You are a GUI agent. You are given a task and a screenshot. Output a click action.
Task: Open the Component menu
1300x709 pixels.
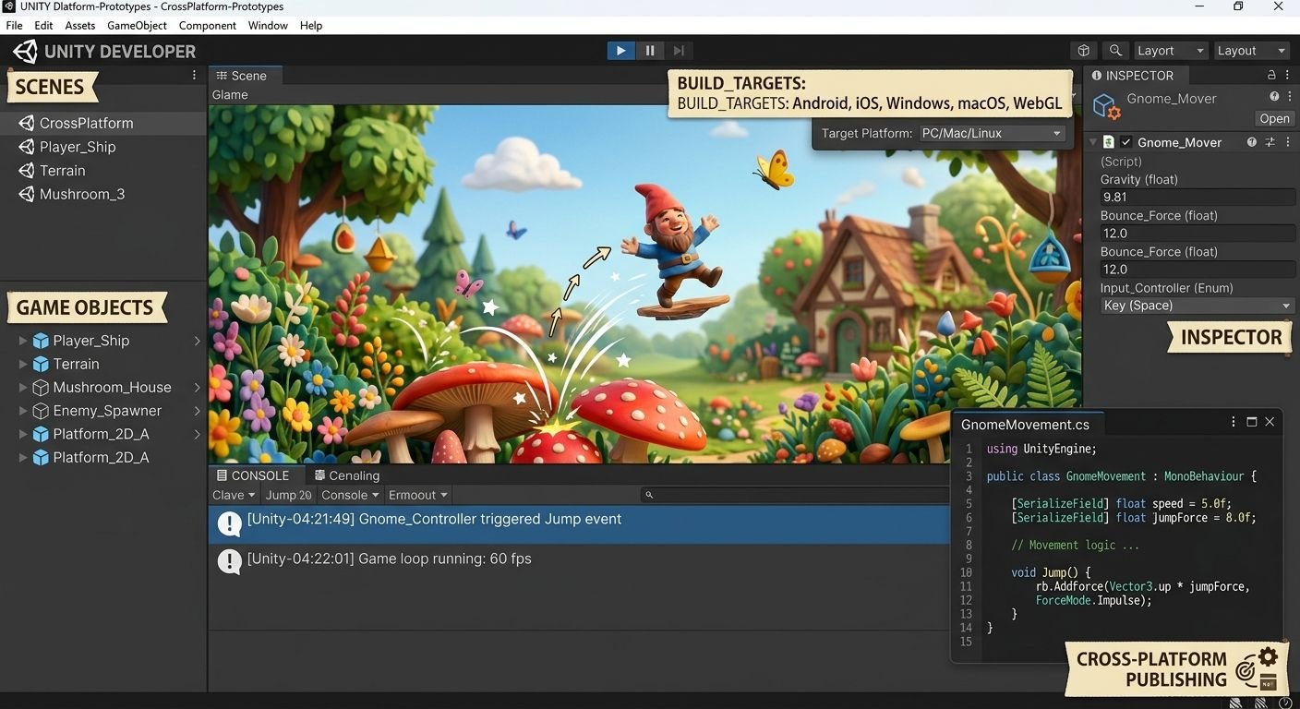208,26
